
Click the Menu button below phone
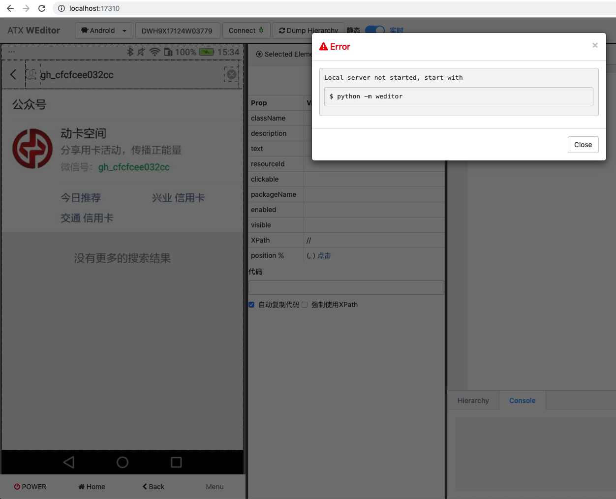[x=215, y=487]
